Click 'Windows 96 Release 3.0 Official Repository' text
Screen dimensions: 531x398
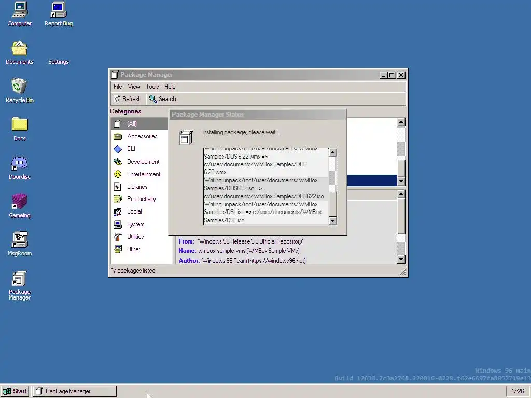(x=250, y=241)
